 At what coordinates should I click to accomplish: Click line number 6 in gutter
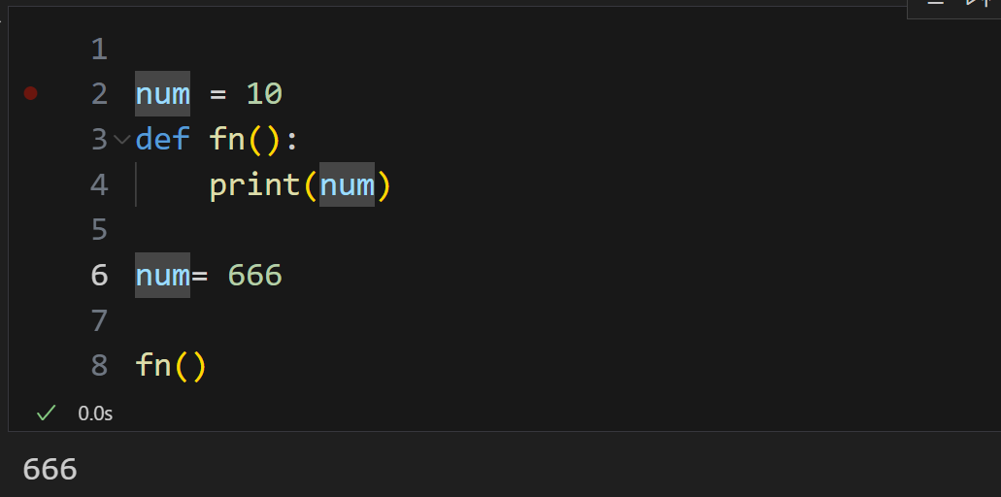click(100, 275)
